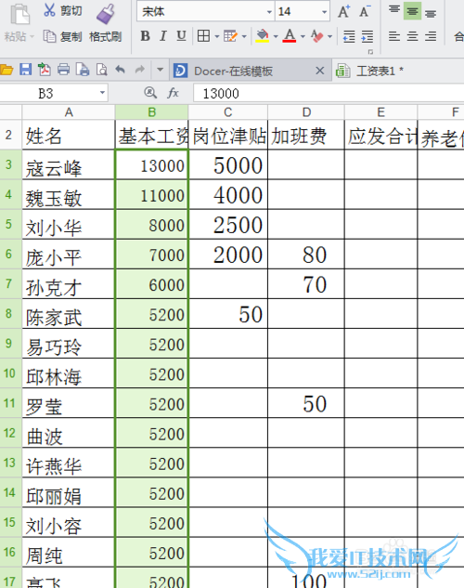Open borders dropdown arrow
Image resolution: width=464 pixels, height=588 pixels.
point(216,36)
